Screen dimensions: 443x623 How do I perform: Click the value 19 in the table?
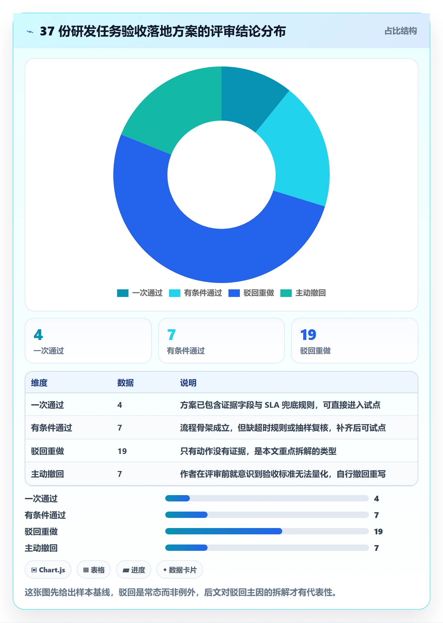(x=122, y=451)
